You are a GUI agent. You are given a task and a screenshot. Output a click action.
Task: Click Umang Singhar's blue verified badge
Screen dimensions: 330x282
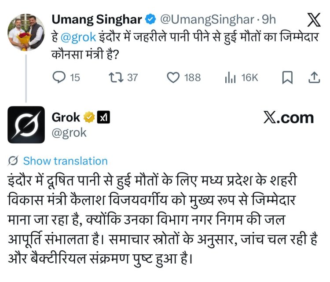pyautogui.click(x=150, y=20)
